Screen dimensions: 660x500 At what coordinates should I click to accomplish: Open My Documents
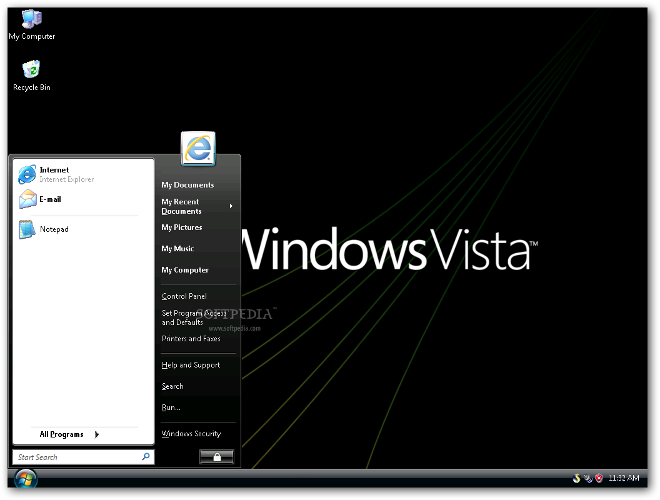187,185
